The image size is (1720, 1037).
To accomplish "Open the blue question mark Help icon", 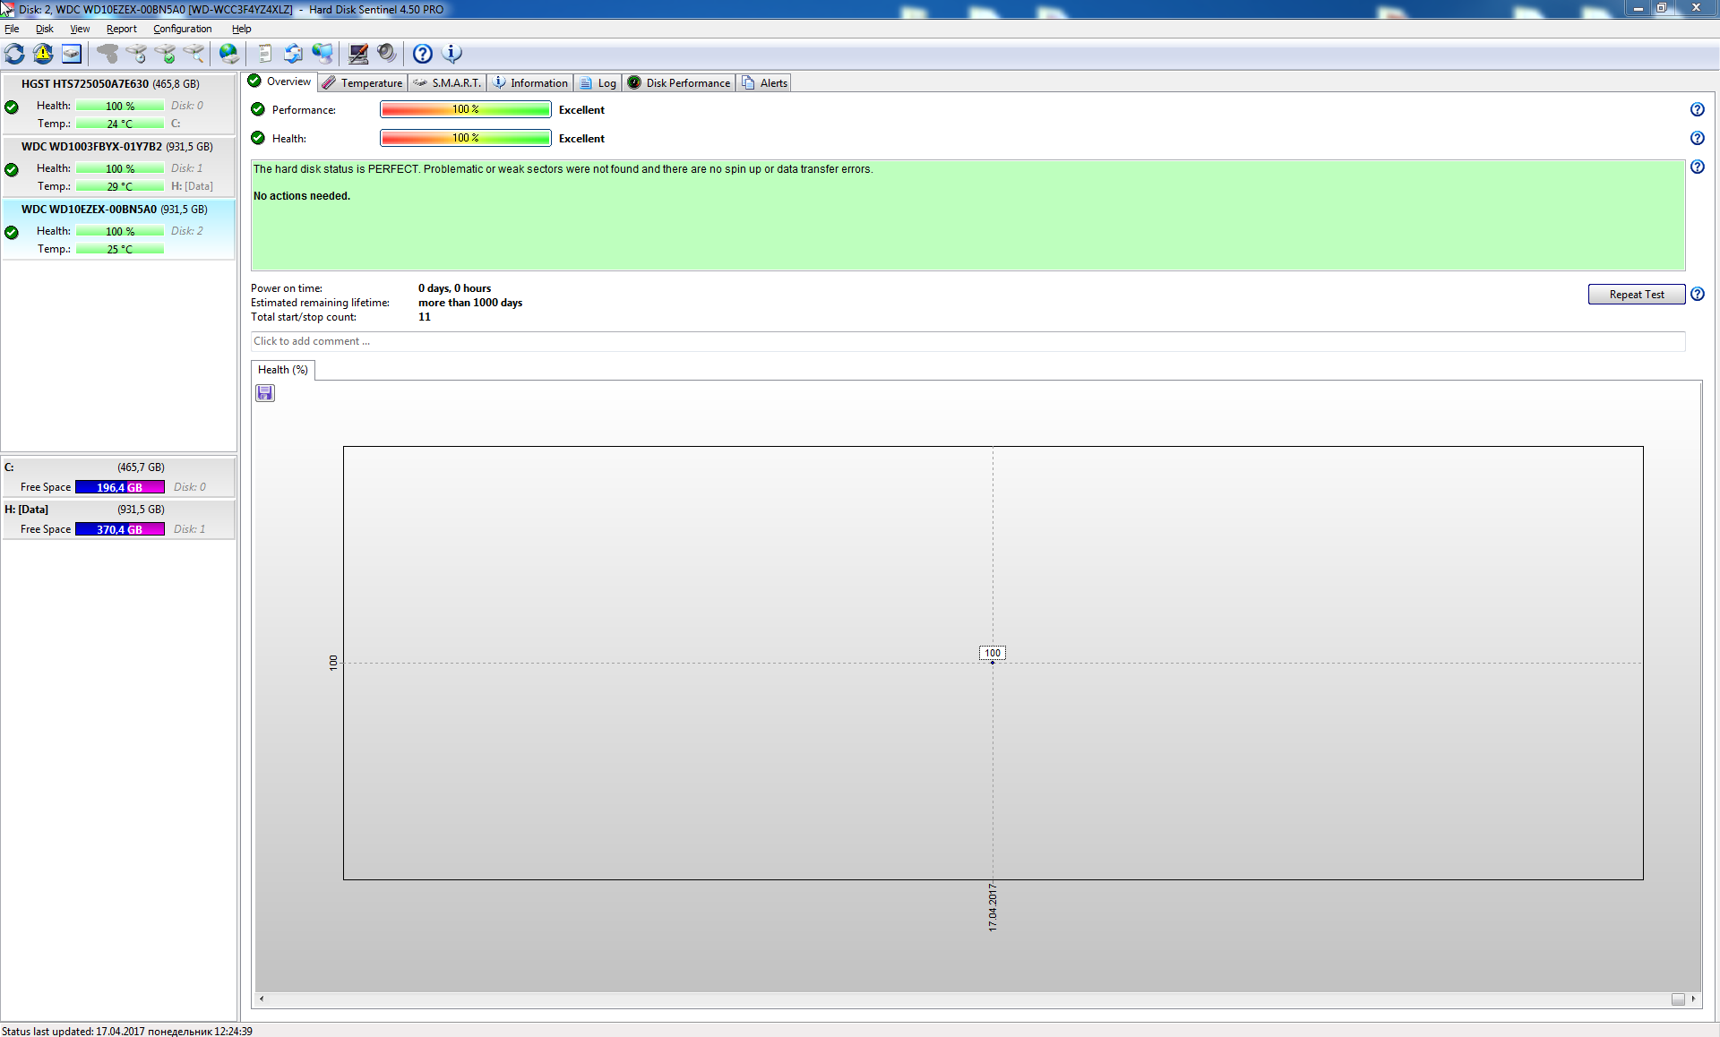I will click(x=423, y=54).
